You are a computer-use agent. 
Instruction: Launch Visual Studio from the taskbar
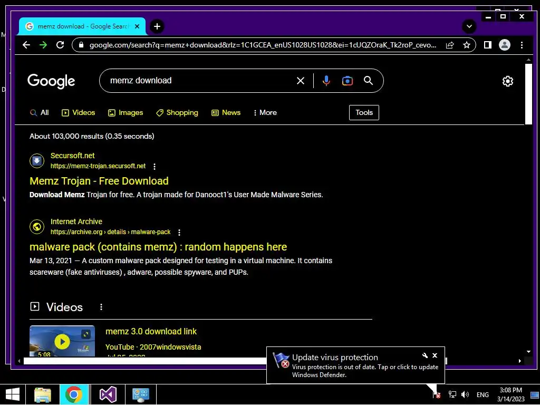pyautogui.click(x=108, y=394)
